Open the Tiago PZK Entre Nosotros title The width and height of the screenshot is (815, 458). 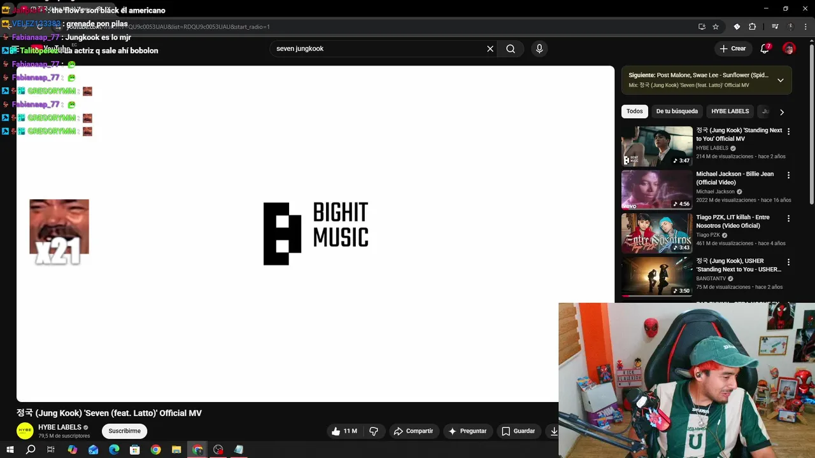coord(733,221)
